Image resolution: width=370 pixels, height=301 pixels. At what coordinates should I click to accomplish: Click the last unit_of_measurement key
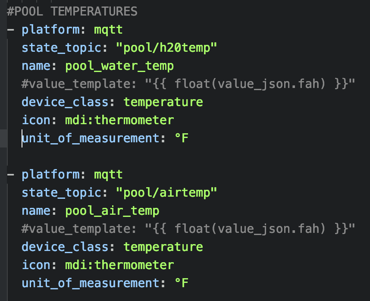point(91,283)
